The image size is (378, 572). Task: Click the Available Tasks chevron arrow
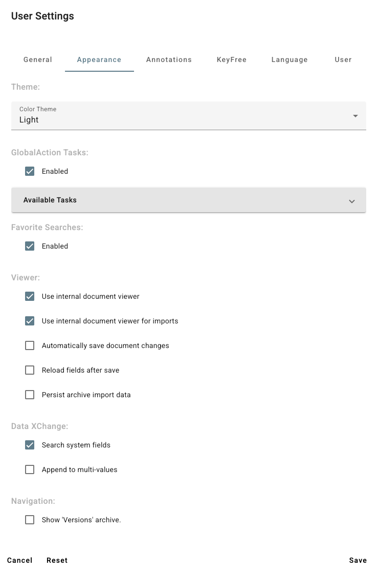point(352,201)
